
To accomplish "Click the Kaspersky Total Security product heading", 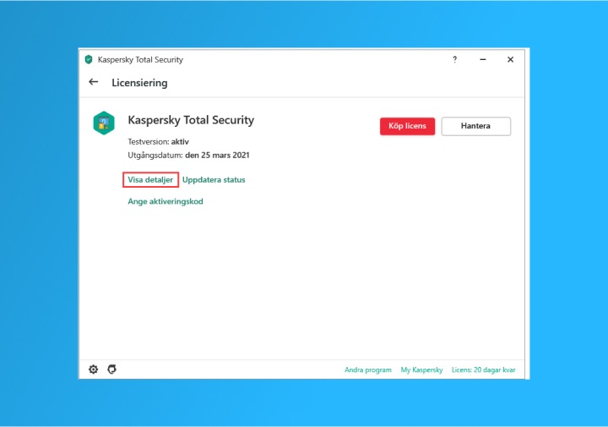I will (190, 120).
